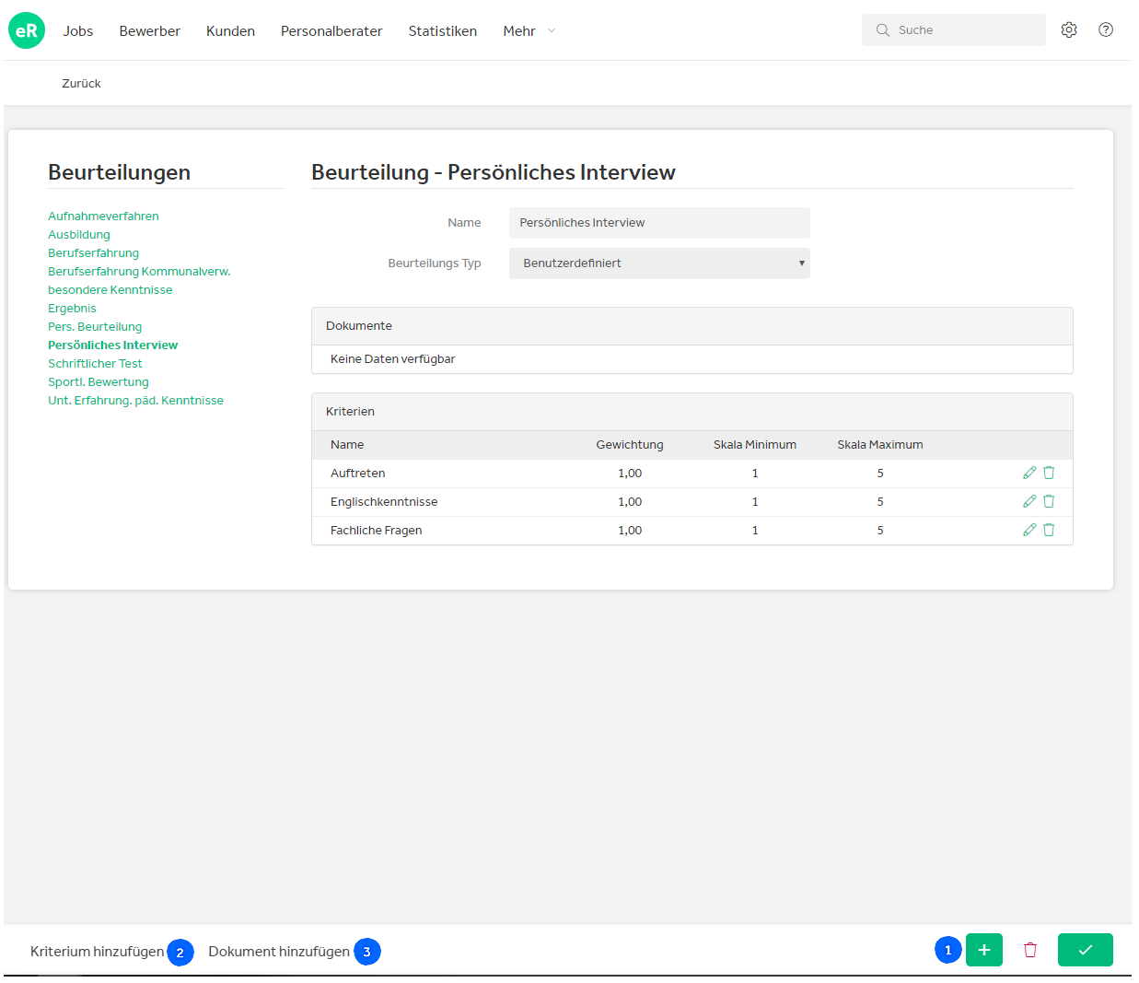Open the Statistiken menu
1139x983 pixels.
(443, 31)
